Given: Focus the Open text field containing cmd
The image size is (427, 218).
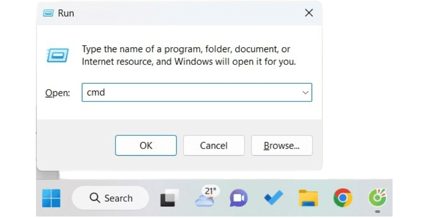Looking at the screenshot, I should click(197, 92).
